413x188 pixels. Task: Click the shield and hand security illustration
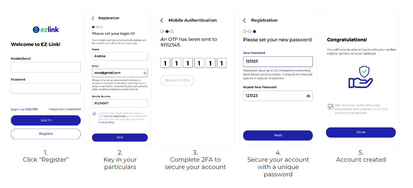tap(361, 77)
